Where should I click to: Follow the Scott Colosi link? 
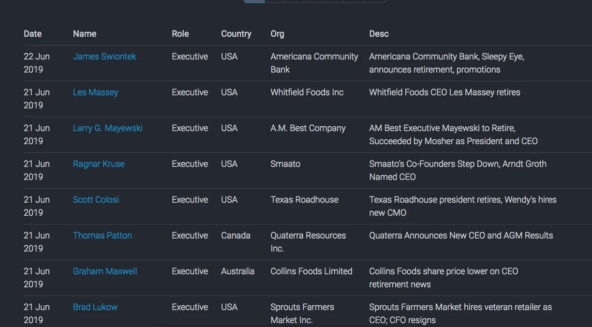point(96,200)
